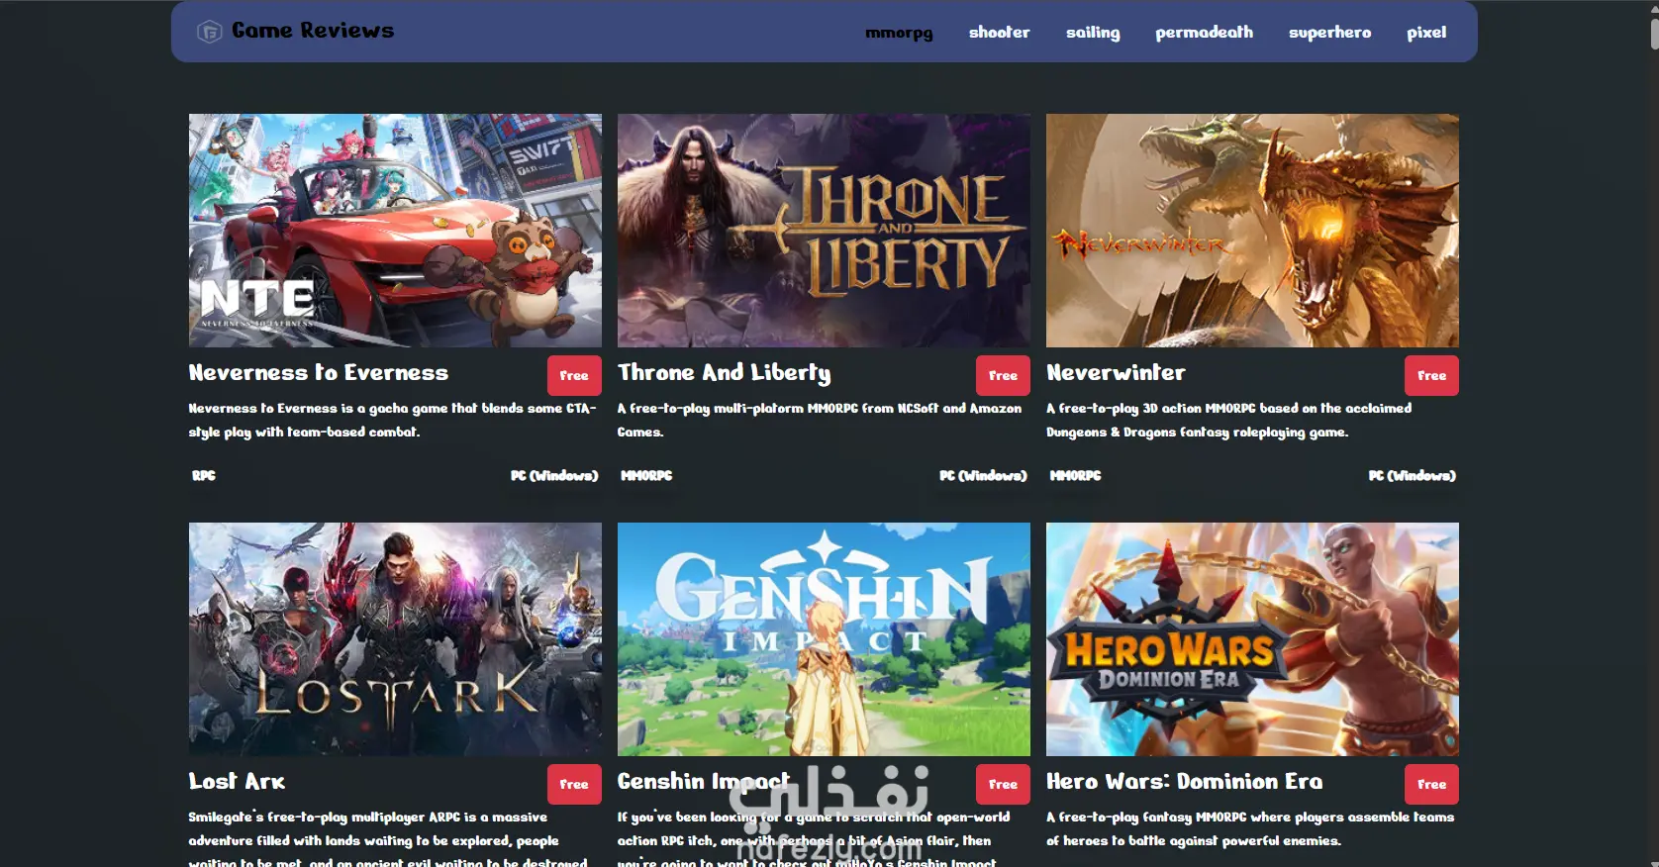Open the Throne And Liberty title
Viewport: 1659px width, 867px height.
[725, 373]
